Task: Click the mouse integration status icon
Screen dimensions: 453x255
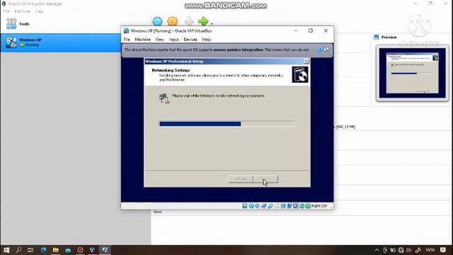Action: (x=302, y=206)
